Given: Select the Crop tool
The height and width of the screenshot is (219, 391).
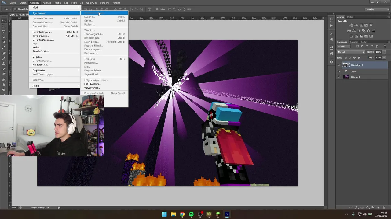Looking at the screenshot, I should pyautogui.click(x=4, y=42).
